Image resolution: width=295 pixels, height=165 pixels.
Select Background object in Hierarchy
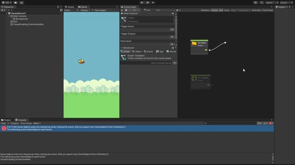pos(22,19)
